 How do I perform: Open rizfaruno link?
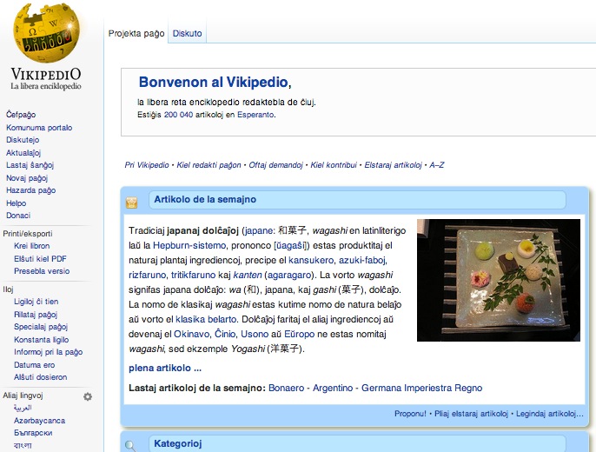[x=147, y=275]
